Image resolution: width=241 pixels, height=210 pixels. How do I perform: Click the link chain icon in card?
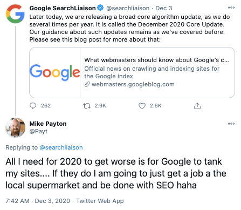click(87, 84)
